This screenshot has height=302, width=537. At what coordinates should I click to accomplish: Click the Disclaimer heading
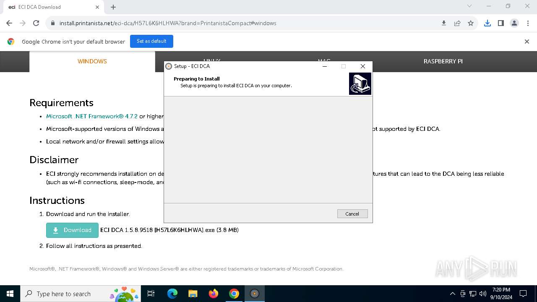click(x=54, y=160)
